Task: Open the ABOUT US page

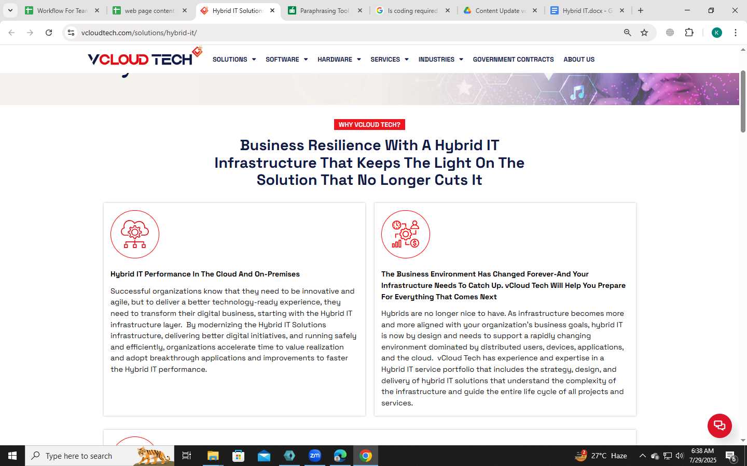Action: click(x=579, y=60)
